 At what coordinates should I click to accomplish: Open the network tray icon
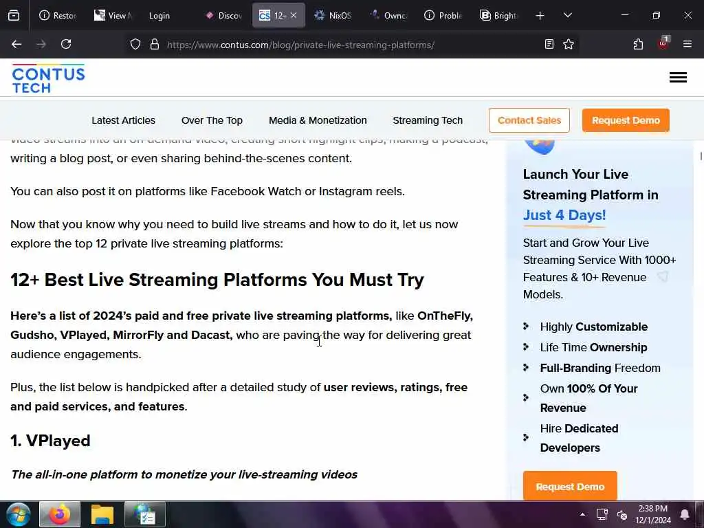click(x=602, y=514)
